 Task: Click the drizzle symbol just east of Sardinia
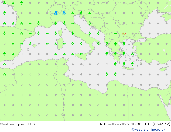[64, 44]
